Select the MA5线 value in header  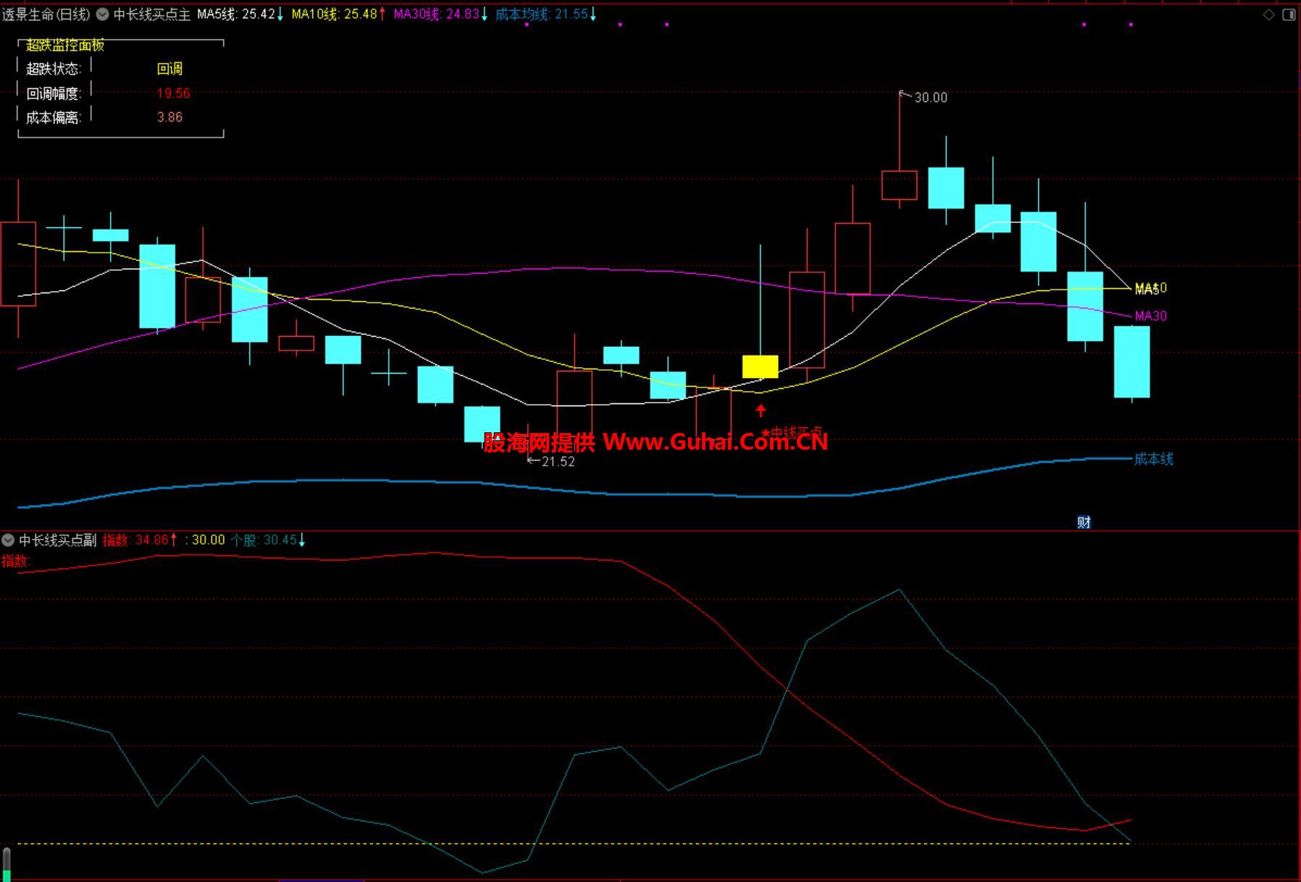pos(236,14)
